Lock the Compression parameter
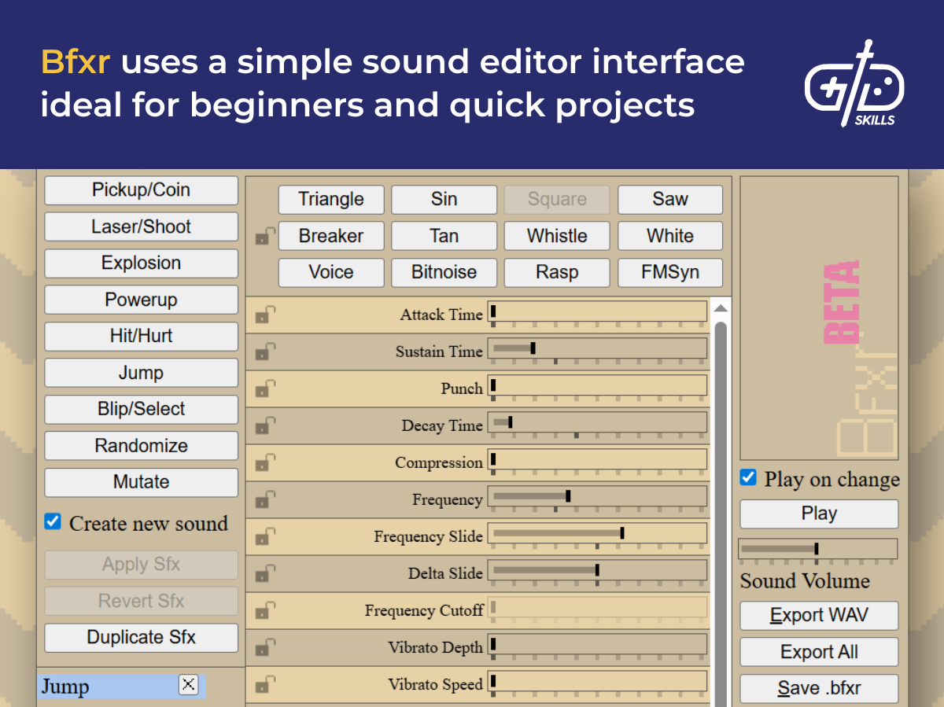Screen dimensions: 944x707 pyautogui.click(x=264, y=462)
